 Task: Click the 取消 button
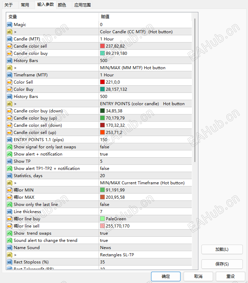(x=198, y=276)
